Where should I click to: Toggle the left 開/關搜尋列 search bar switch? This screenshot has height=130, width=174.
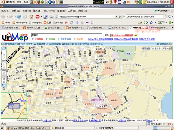tap(8, 44)
